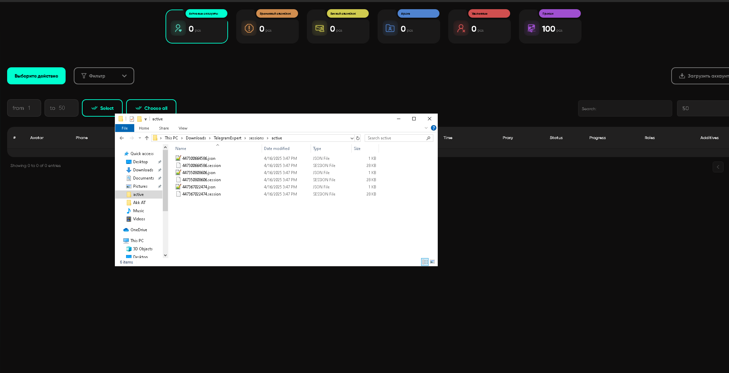Viewport: 729px width, 373px height.
Task: Go up one folder level in Explorer
Action: tap(147, 138)
